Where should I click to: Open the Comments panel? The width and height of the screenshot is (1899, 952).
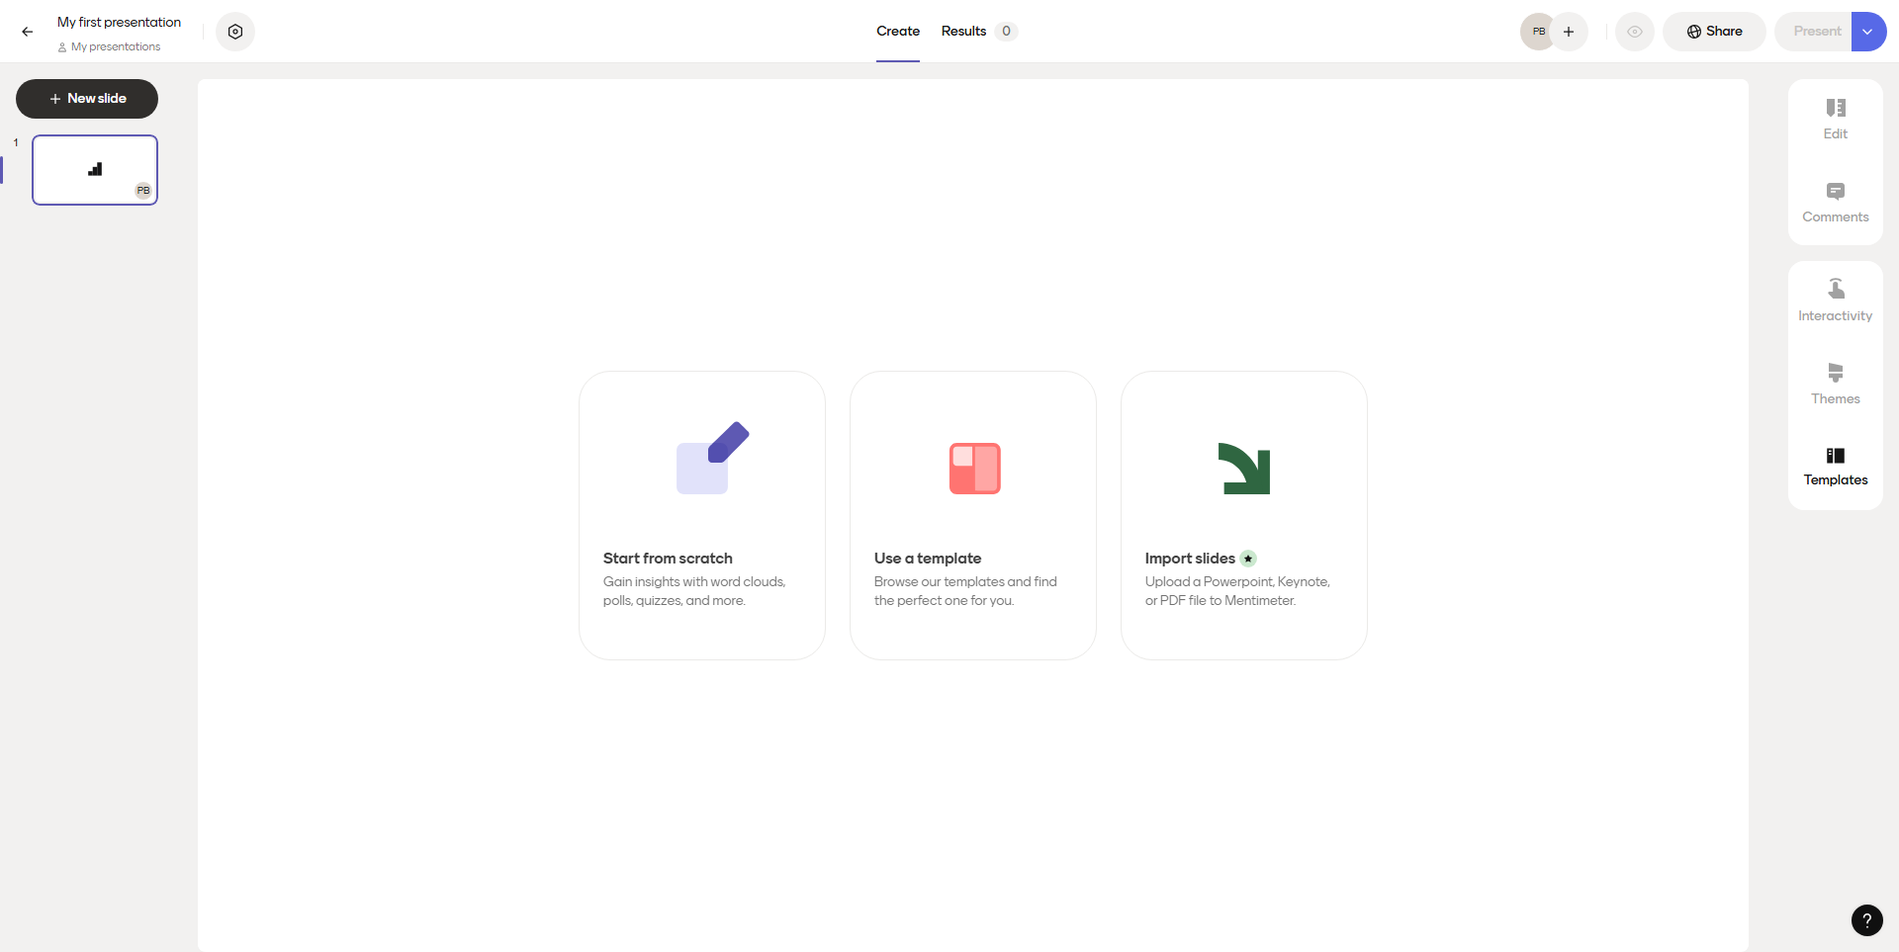(1835, 202)
